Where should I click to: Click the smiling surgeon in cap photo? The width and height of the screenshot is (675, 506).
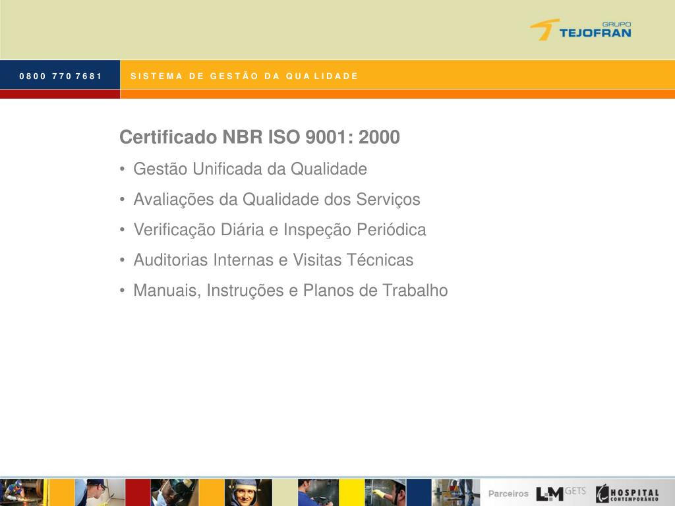248,492
